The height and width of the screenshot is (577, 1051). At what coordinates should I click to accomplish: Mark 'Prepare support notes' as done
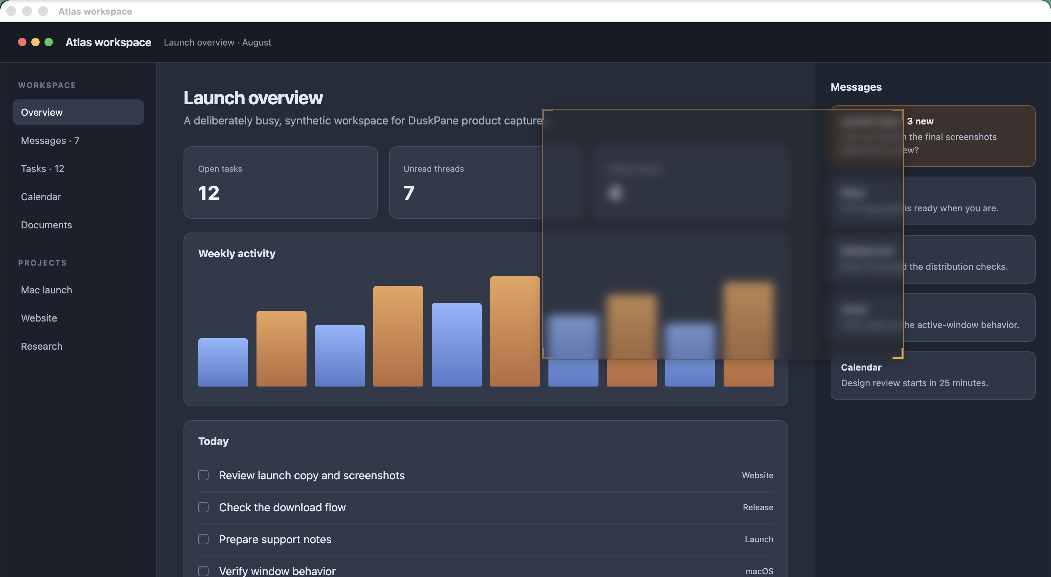[x=203, y=539]
